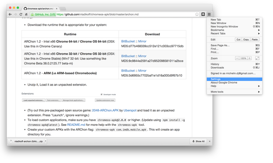Expand the More tools submenu
Viewport: 273px width, 163px height.
coord(235,92)
